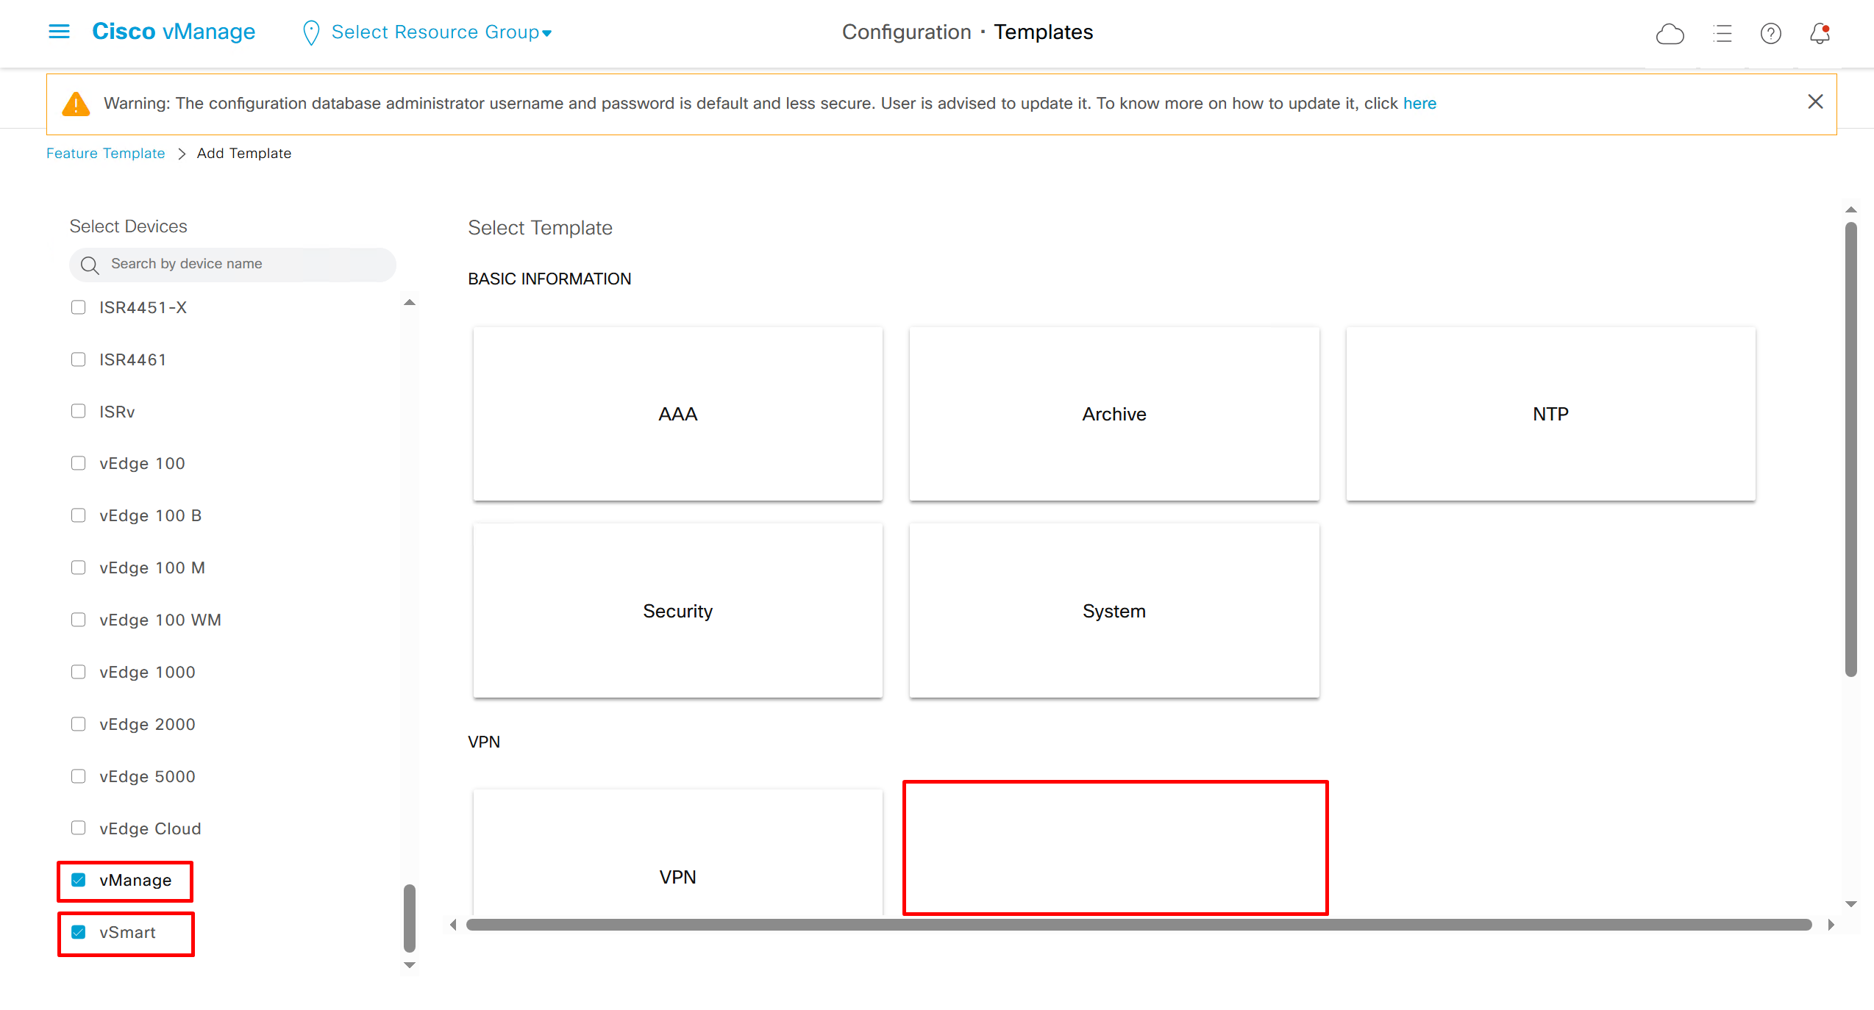Screen dimensions: 1874x1010
Task: Click the search magnifier icon in device search
Action: [x=90, y=265]
